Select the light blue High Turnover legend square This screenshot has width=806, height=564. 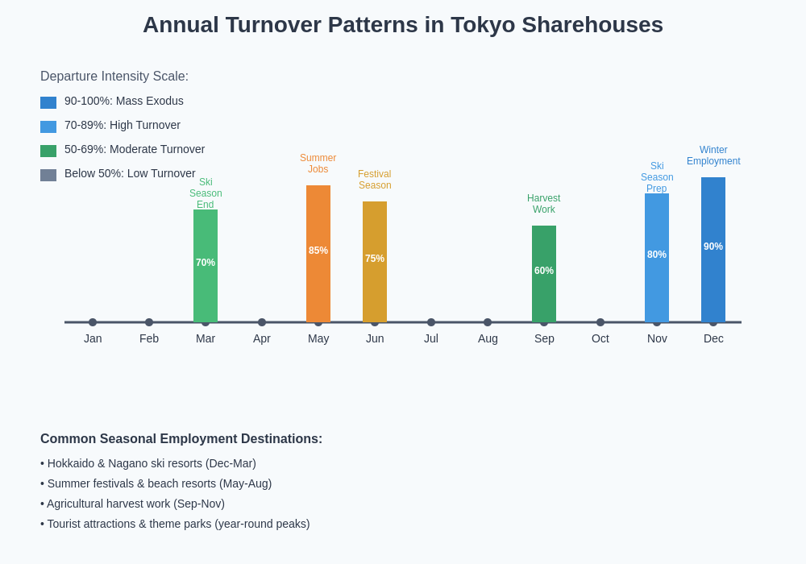pos(48,126)
